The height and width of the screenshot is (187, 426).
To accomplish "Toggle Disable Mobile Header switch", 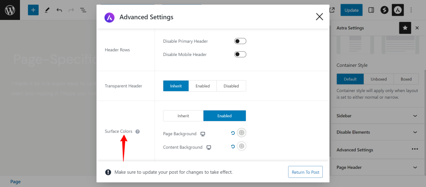I will click(240, 54).
